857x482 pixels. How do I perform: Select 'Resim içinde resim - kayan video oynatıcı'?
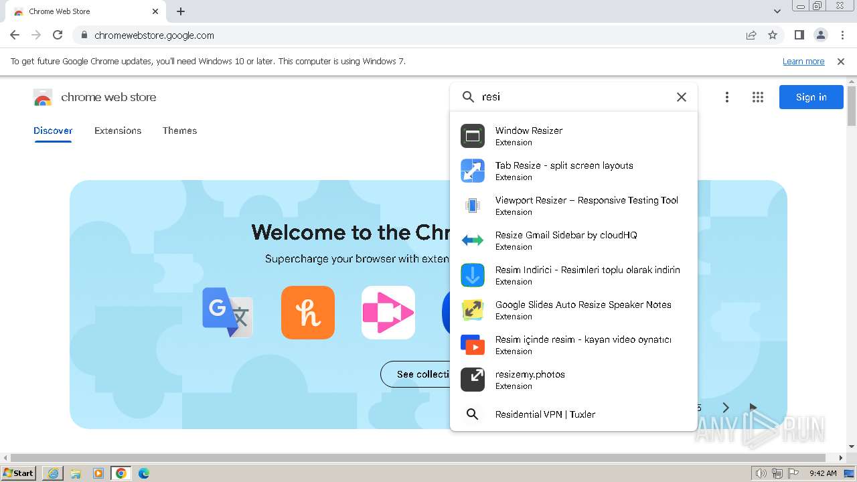tap(574, 345)
